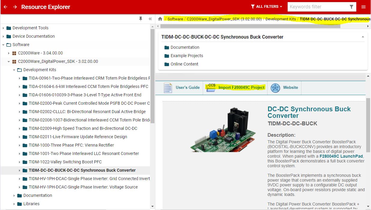Open the Website link

click(291, 87)
